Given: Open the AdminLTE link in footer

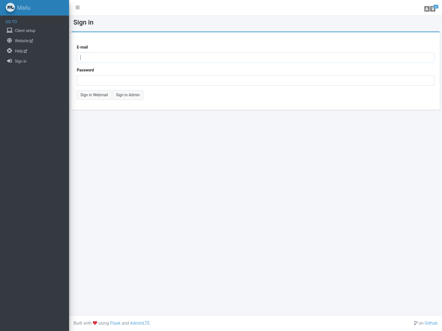Looking at the screenshot, I should click(x=140, y=323).
